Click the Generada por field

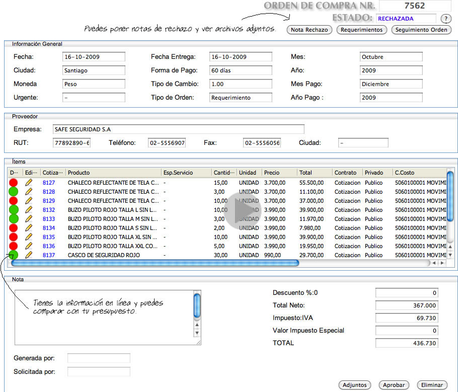pos(99,358)
